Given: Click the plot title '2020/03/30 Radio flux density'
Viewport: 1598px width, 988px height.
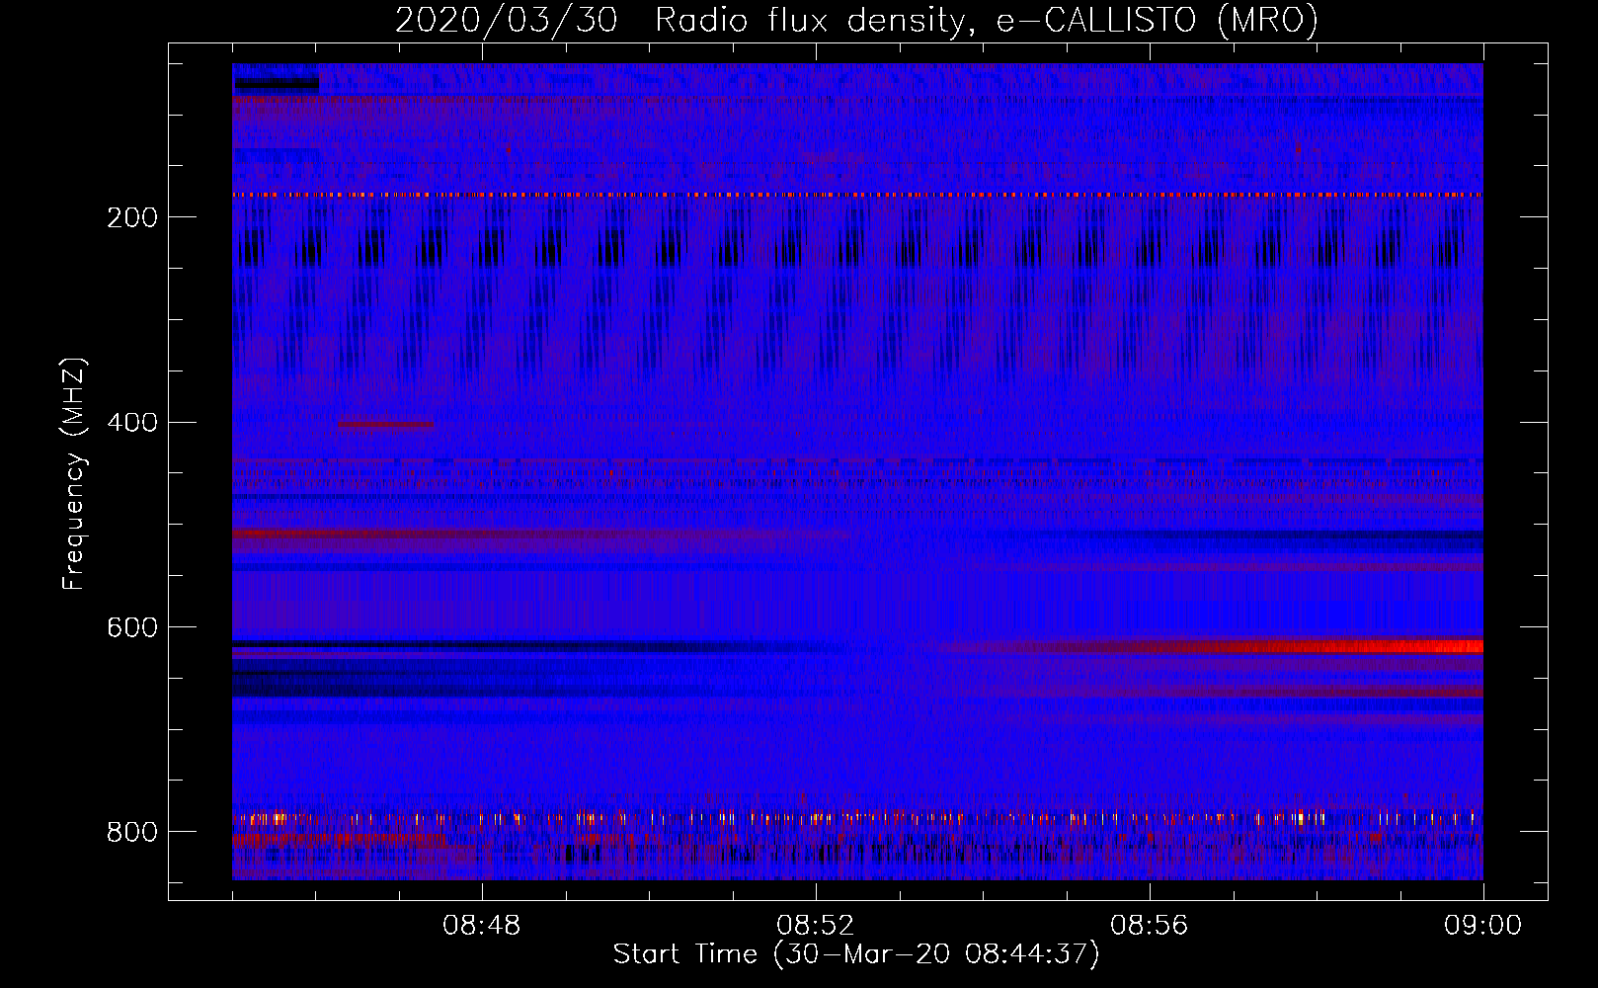Looking at the screenshot, I should [856, 20].
